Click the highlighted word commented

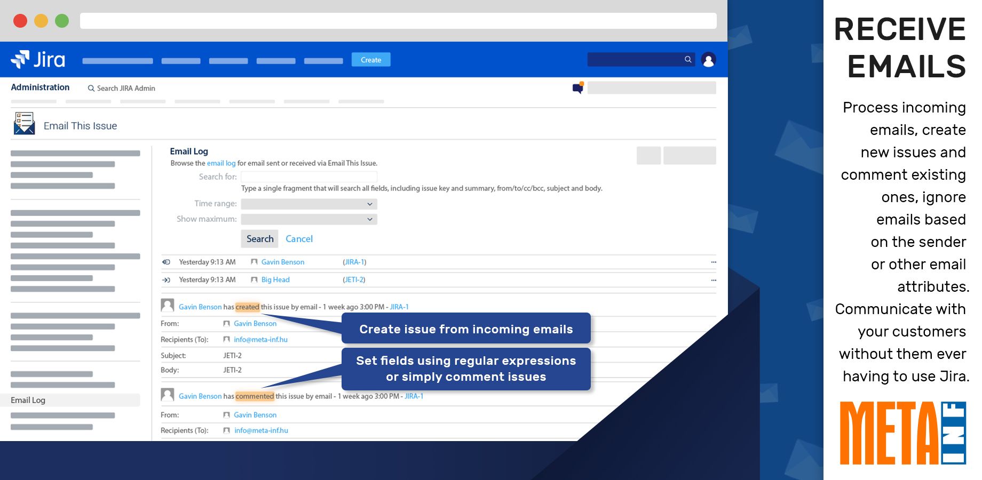click(x=255, y=396)
